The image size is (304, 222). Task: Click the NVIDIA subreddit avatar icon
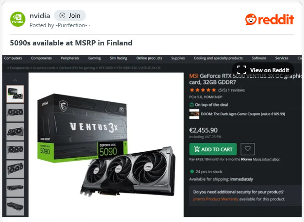tap(18, 19)
